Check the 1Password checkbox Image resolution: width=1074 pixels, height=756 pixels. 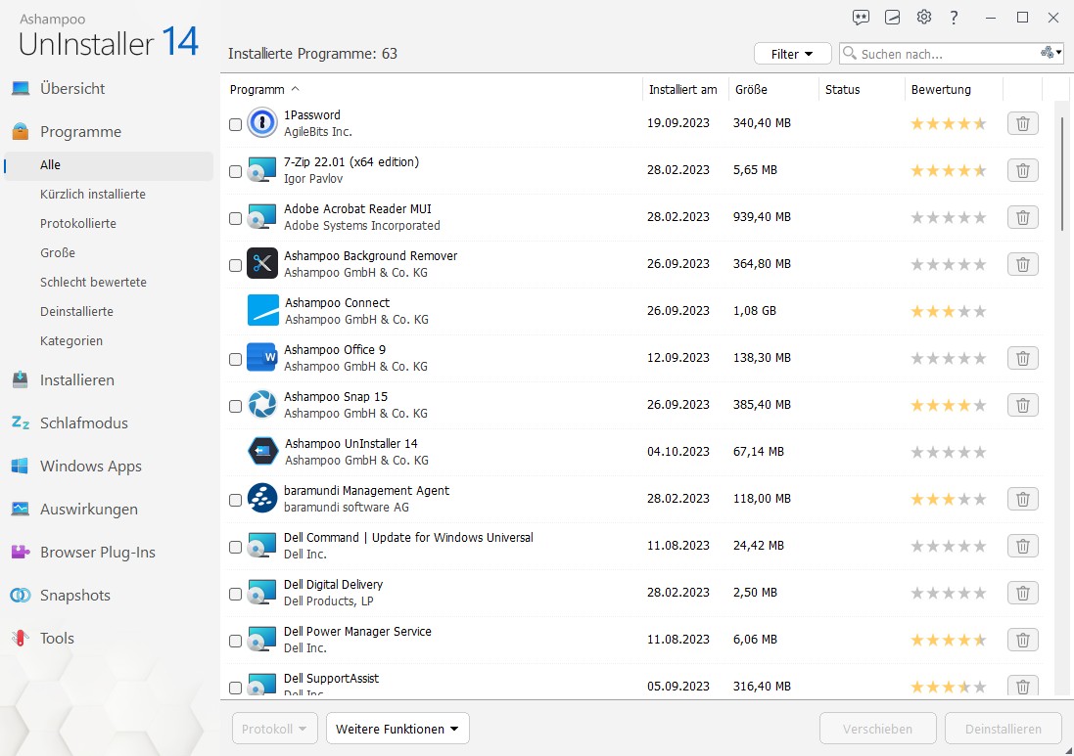(235, 124)
